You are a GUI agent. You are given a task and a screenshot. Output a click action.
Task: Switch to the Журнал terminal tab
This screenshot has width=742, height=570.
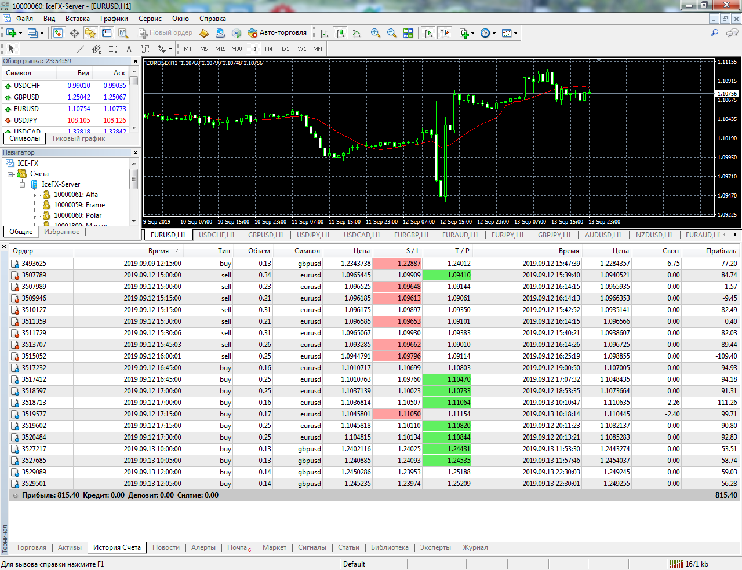click(x=475, y=547)
